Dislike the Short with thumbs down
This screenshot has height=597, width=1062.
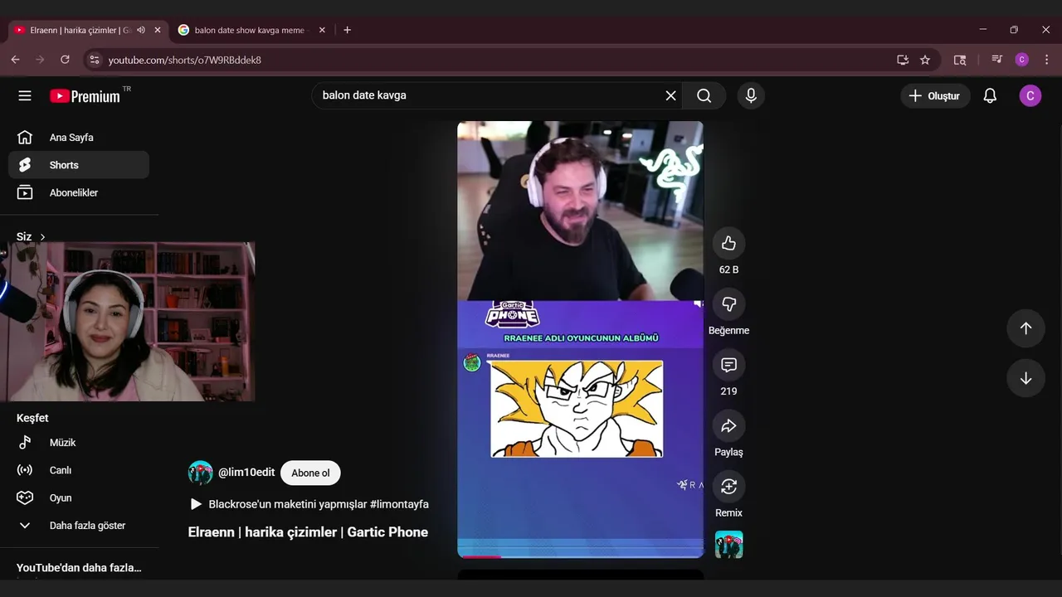pos(728,303)
